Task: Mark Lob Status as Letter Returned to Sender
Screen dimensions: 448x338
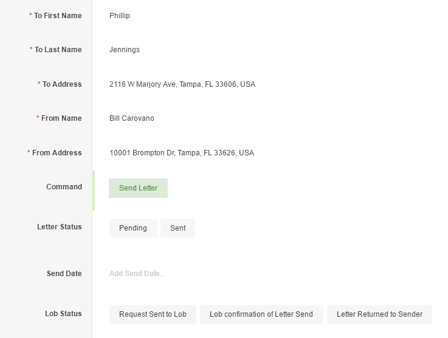Action: pyautogui.click(x=379, y=314)
